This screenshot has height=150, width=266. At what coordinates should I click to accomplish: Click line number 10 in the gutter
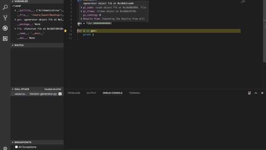click(x=70, y=35)
